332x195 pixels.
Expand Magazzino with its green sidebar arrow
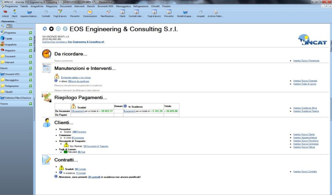click(30, 50)
